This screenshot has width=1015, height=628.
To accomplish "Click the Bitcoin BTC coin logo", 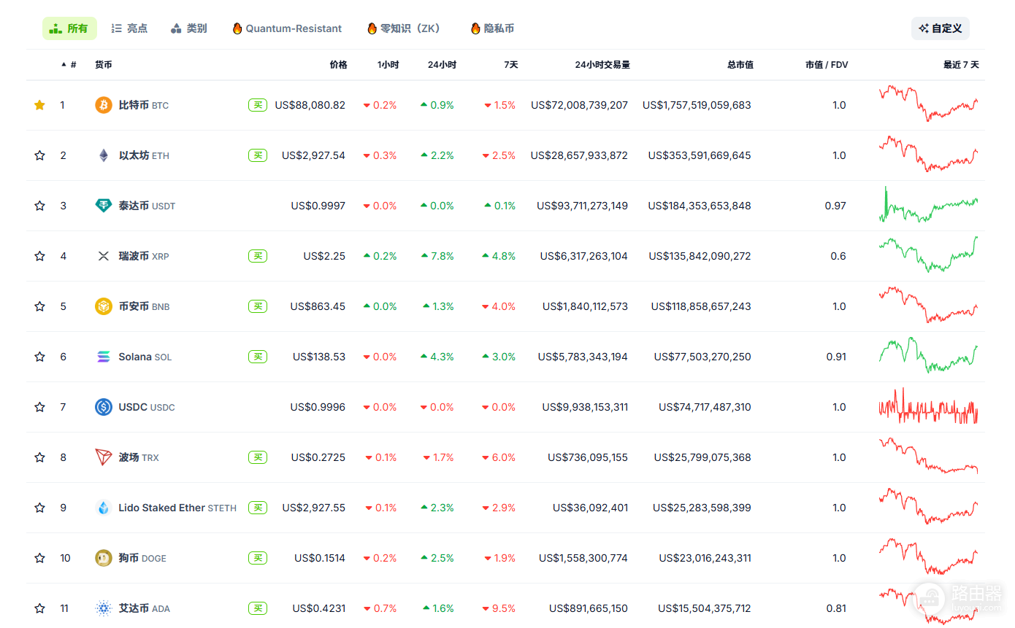I will coord(104,105).
